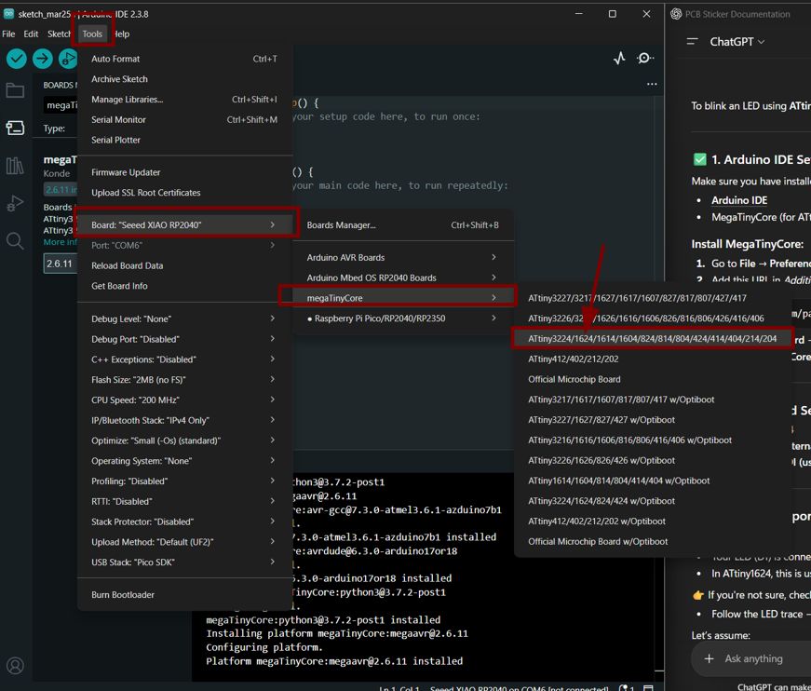This screenshot has width=811, height=691.
Task: Open the File menu
Action: tap(8, 34)
